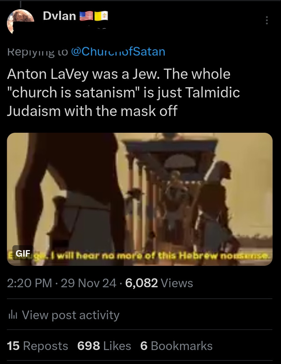This screenshot has width=281, height=364.
Task: Click the GIF badge on the media
Action: [x=23, y=253]
